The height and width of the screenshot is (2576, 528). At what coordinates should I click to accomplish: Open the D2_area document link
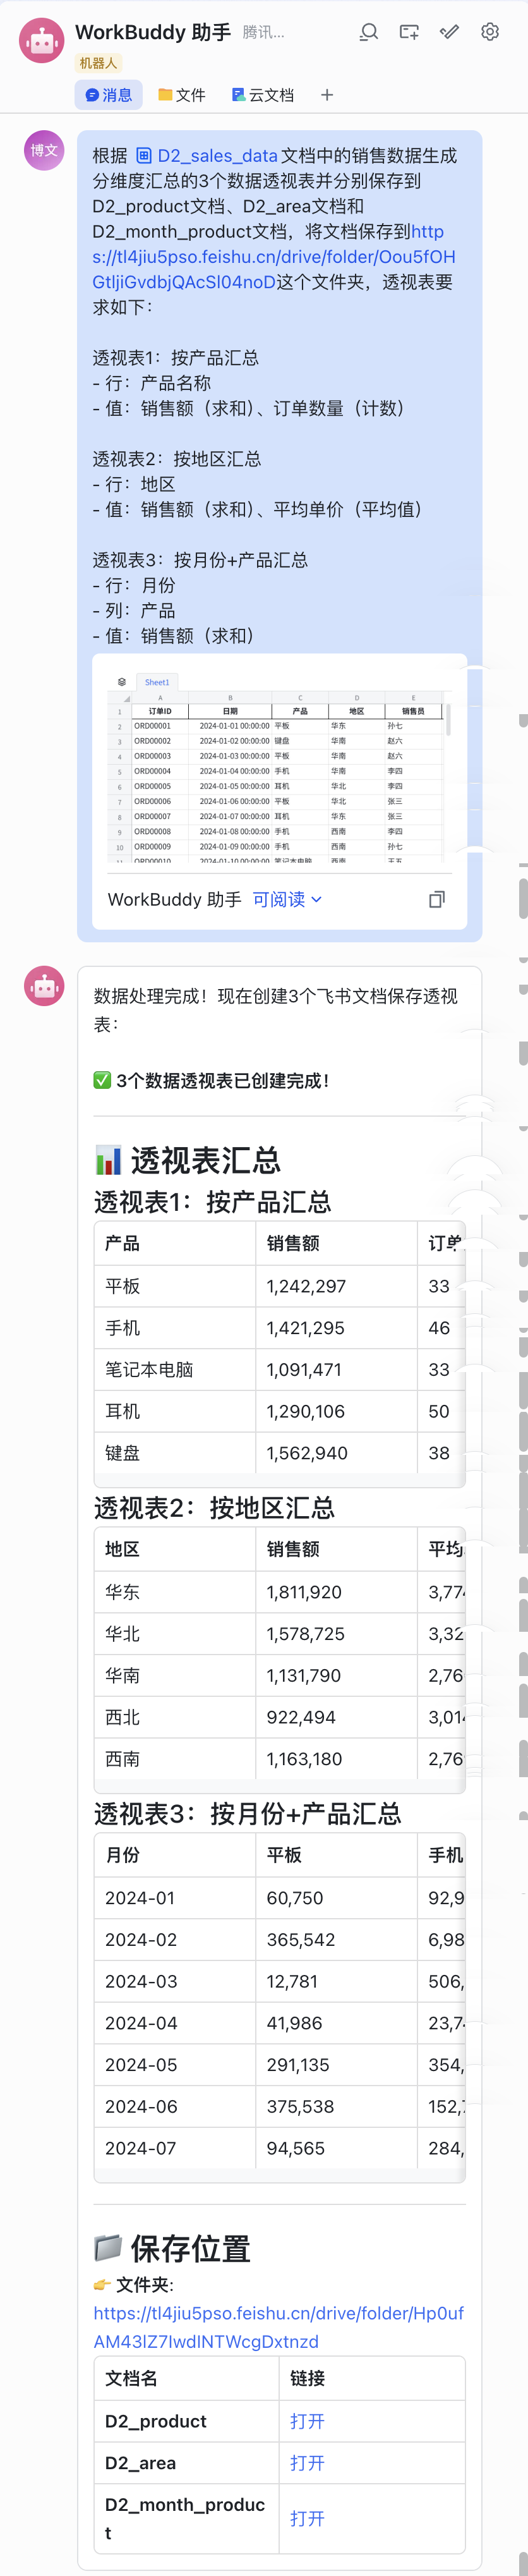[x=307, y=2462]
